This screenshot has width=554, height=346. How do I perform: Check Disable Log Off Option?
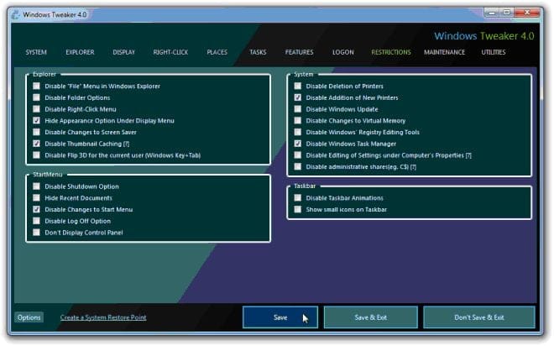36,221
